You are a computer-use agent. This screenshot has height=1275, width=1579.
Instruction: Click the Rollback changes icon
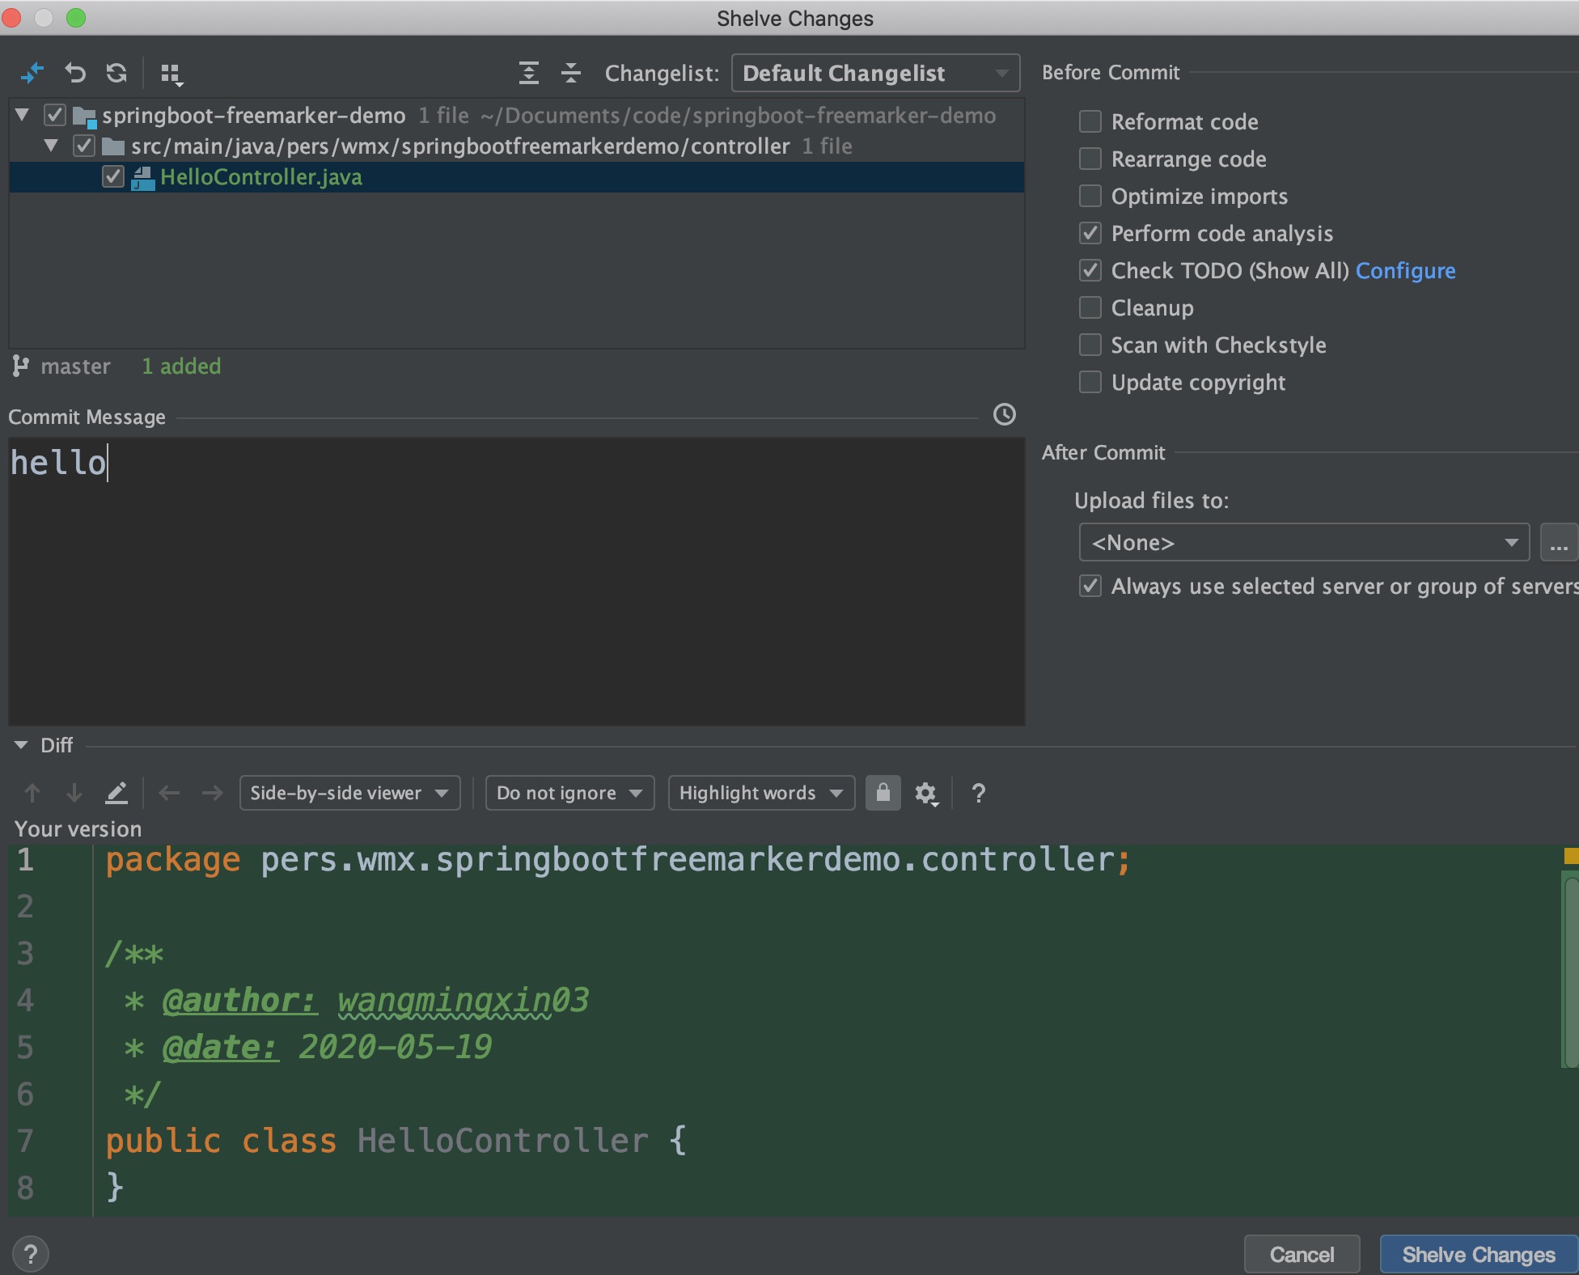click(75, 74)
